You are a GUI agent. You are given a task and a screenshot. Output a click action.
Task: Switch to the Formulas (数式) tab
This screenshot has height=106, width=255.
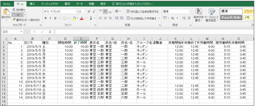click(67, 4)
